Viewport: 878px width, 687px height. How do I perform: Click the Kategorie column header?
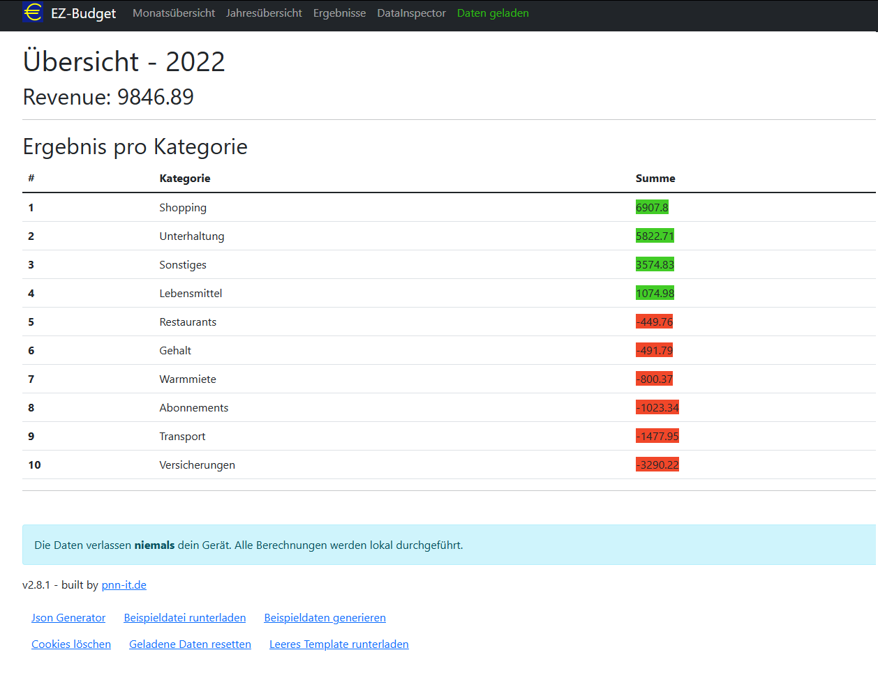[185, 179]
